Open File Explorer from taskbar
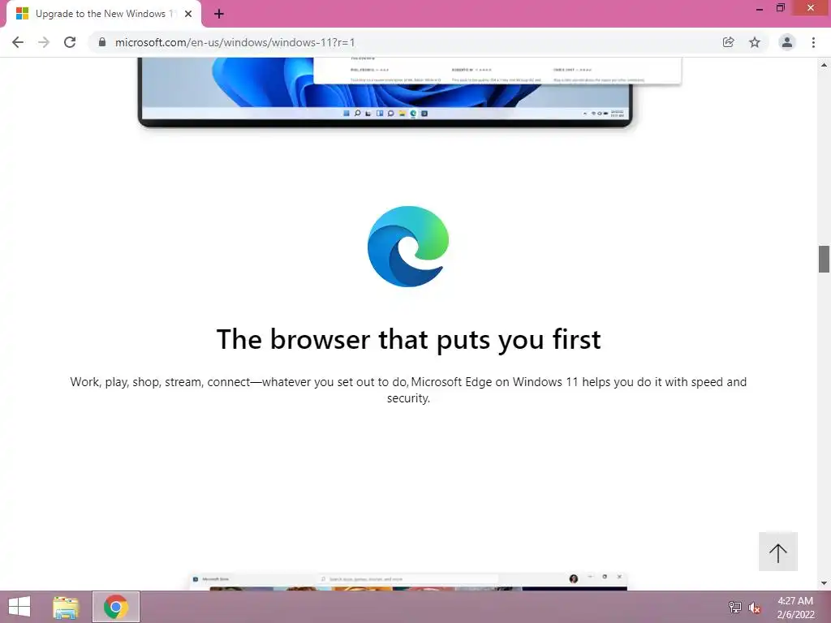This screenshot has width=831, height=623. [x=67, y=607]
